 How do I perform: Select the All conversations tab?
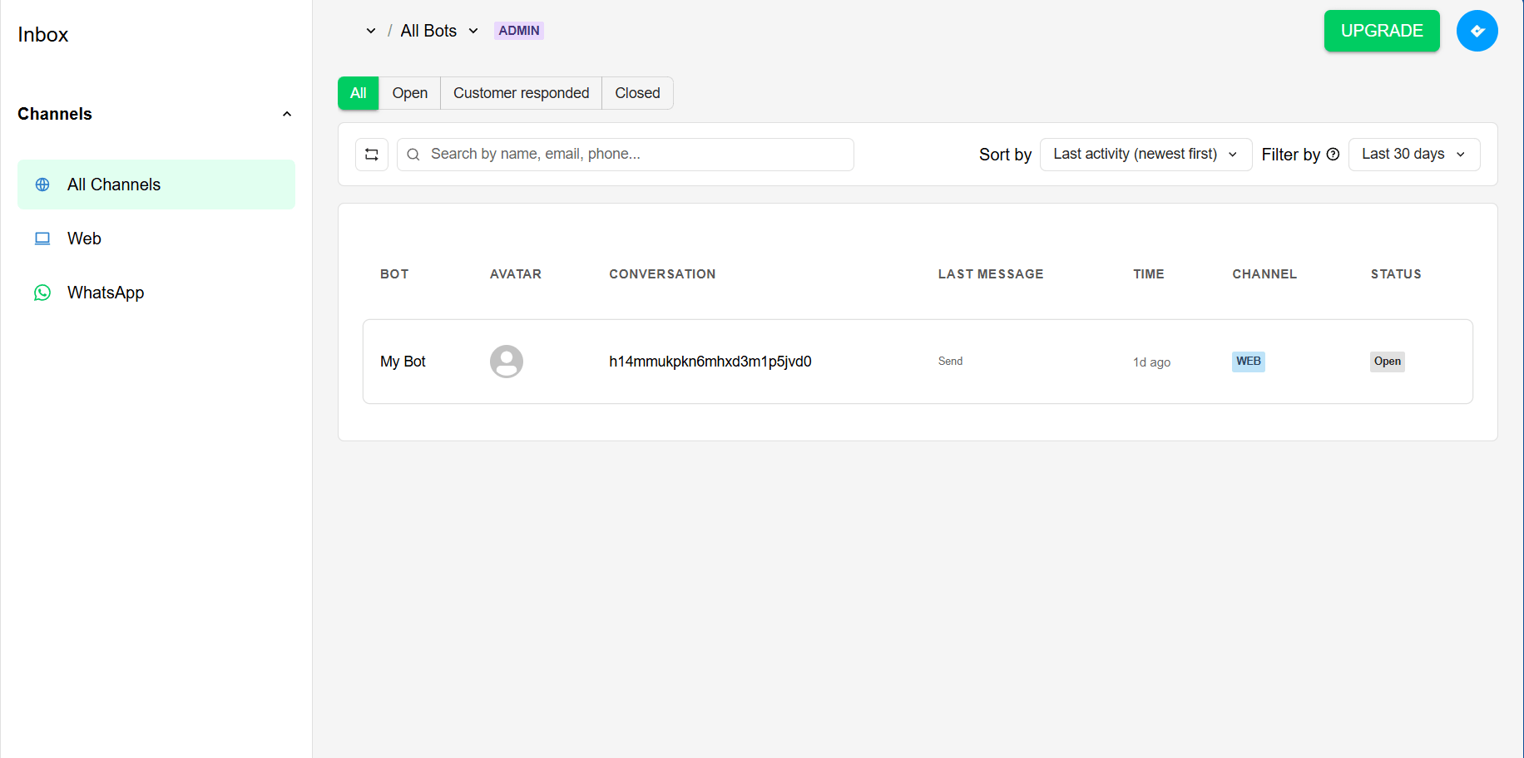[x=359, y=93]
